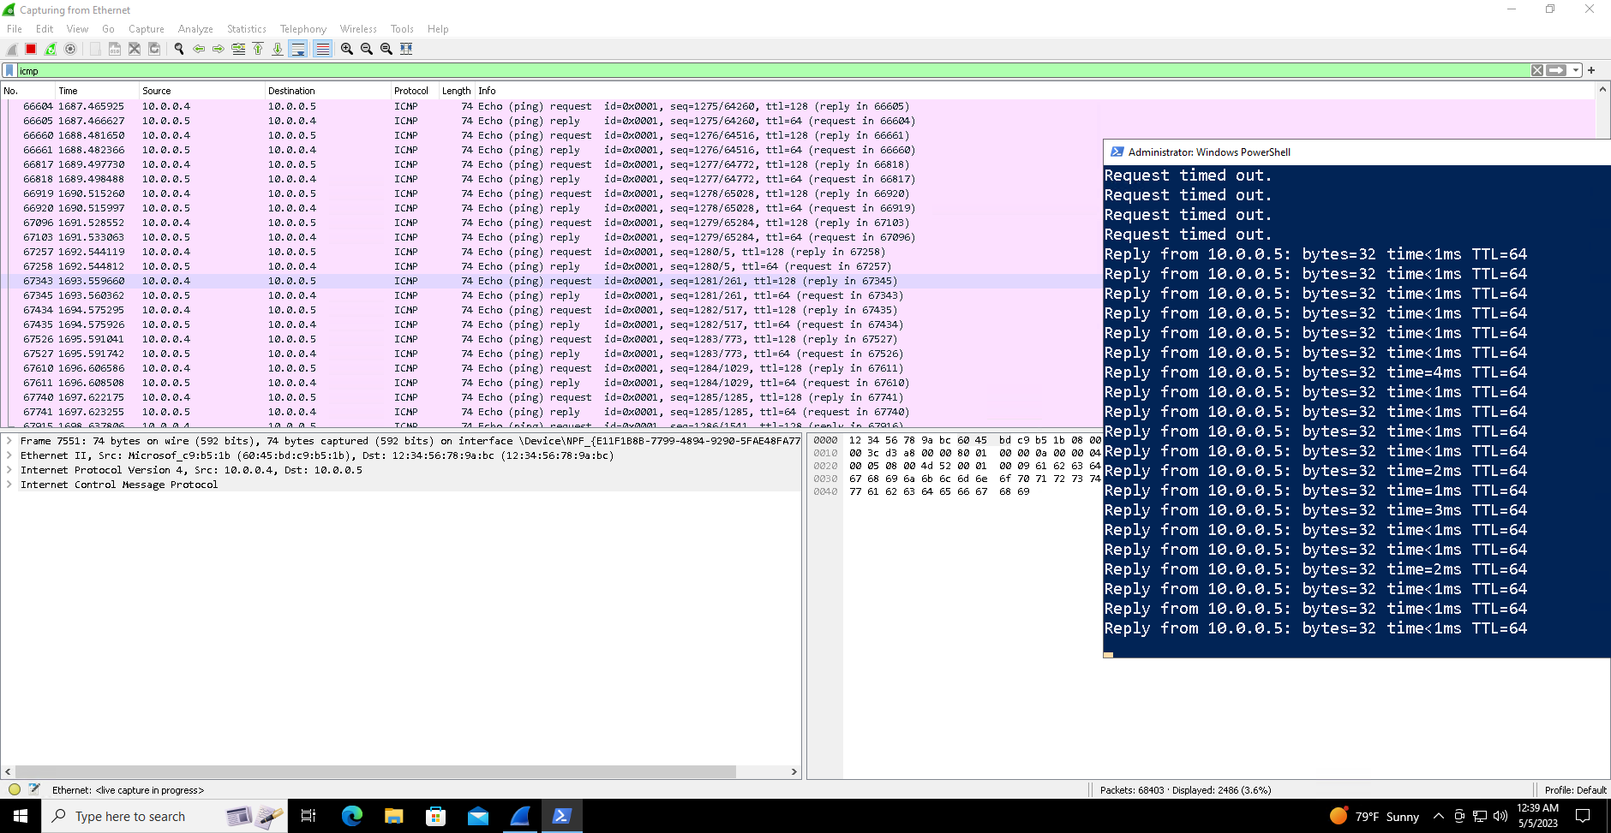Go to the first packet
The height and width of the screenshot is (833, 1611).
tap(259, 49)
